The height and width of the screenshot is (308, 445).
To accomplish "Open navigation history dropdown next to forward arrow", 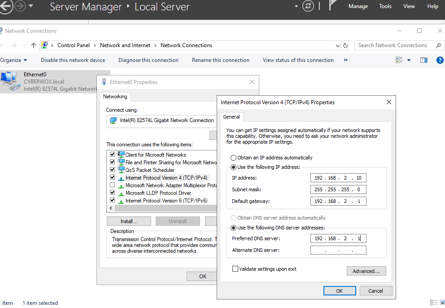I will [x=31, y=6].
